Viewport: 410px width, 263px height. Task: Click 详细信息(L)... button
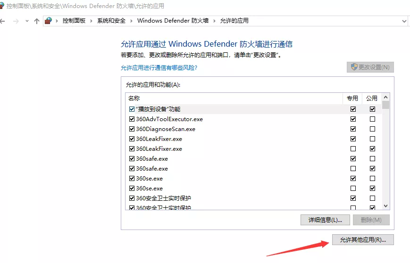point(325,220)
